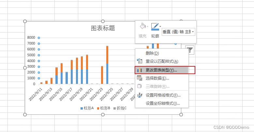Viewport: 254px width, 132px height.
Task: Click the bottom-right chart resize handle
Action: tap(181, 114)
